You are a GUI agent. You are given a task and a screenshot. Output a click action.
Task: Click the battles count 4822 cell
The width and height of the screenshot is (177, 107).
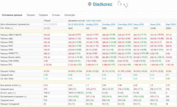71,28
